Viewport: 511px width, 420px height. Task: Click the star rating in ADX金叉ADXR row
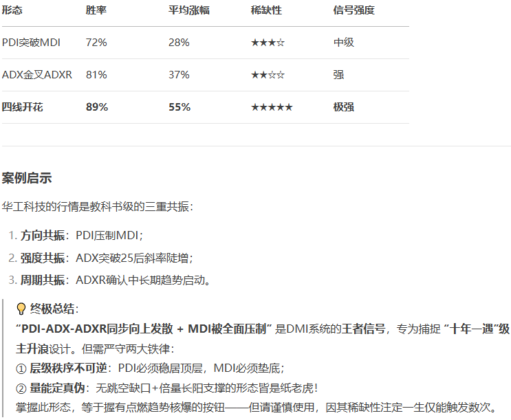[x=268, y=75]
